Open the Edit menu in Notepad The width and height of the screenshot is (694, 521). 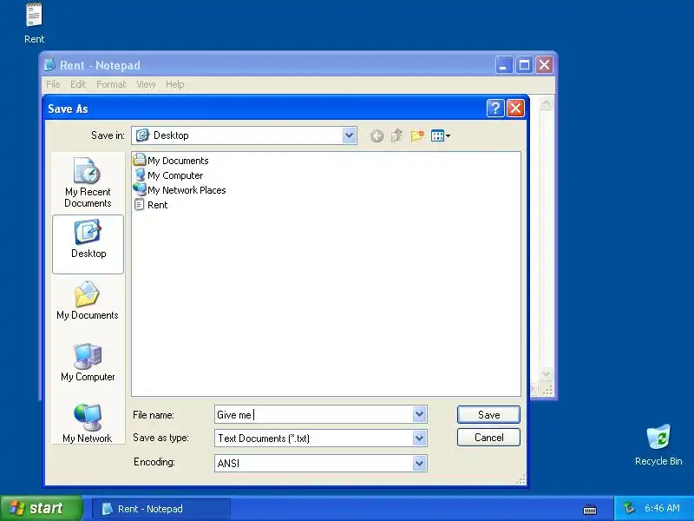click(x=78, y=84)
